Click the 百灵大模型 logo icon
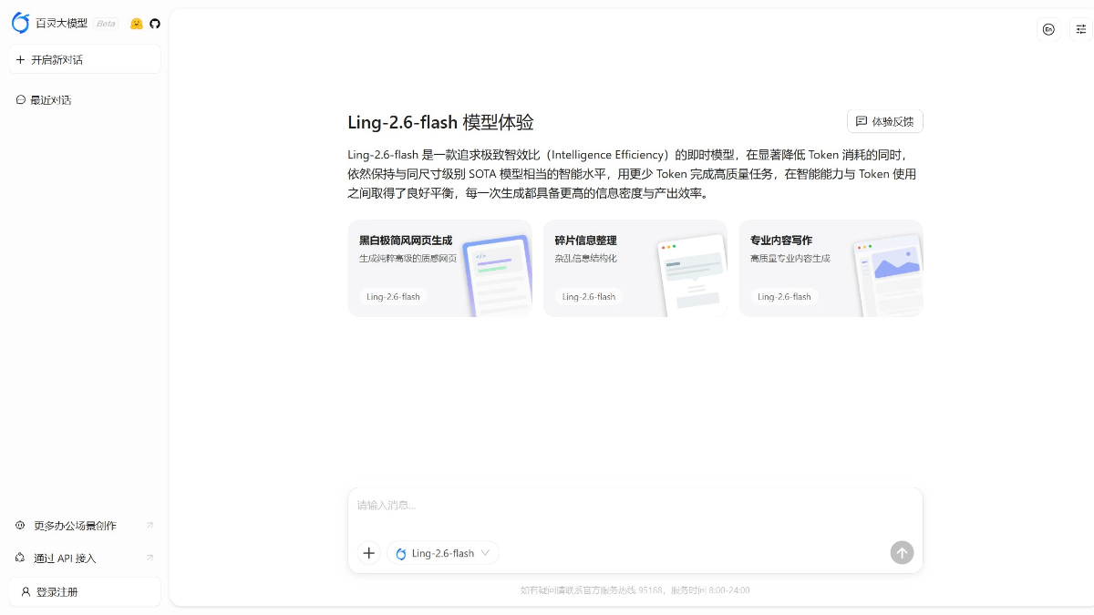The image size is (1094, 615). (21, 23)
